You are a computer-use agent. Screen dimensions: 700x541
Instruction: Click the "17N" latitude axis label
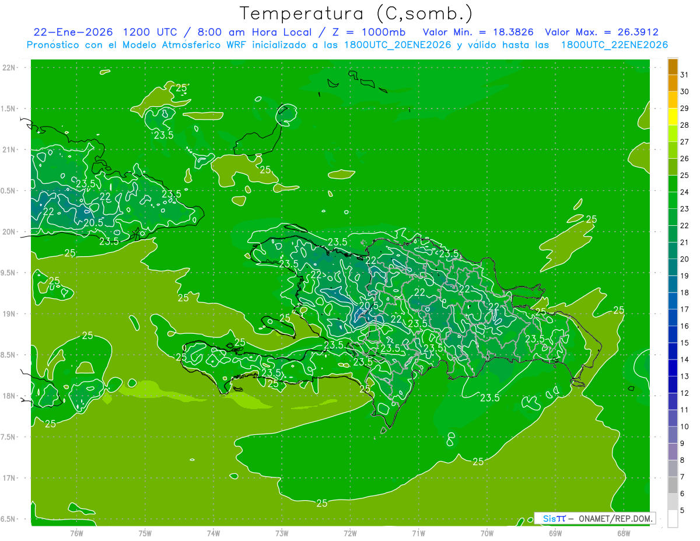(x=10, y=478)
